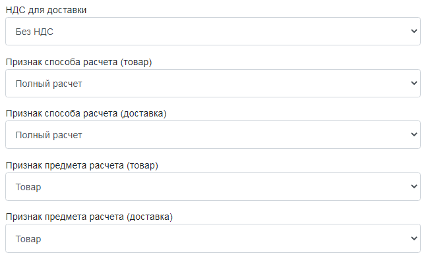The image size is (430, 260).
Task: Click the Признак предмета расчета (доставка) label
Action: (89, 217)
